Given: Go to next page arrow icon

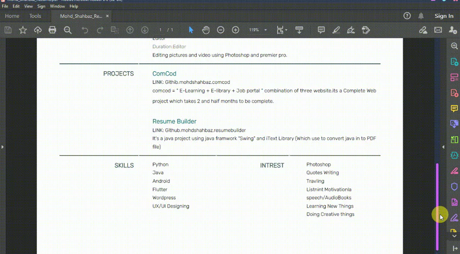Looking at the screenshot, I should tap(145, 30).
